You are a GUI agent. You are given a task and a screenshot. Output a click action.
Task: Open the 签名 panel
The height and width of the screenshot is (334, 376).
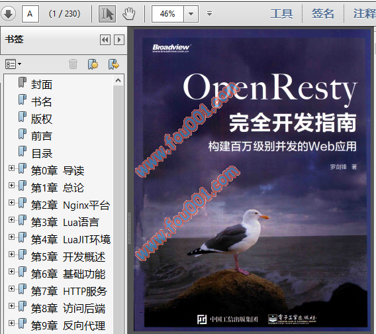(323, 13)
